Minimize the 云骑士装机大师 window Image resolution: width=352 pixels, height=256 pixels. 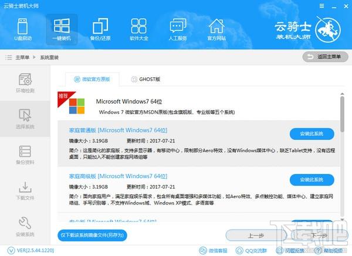click(x=334, y=6)
